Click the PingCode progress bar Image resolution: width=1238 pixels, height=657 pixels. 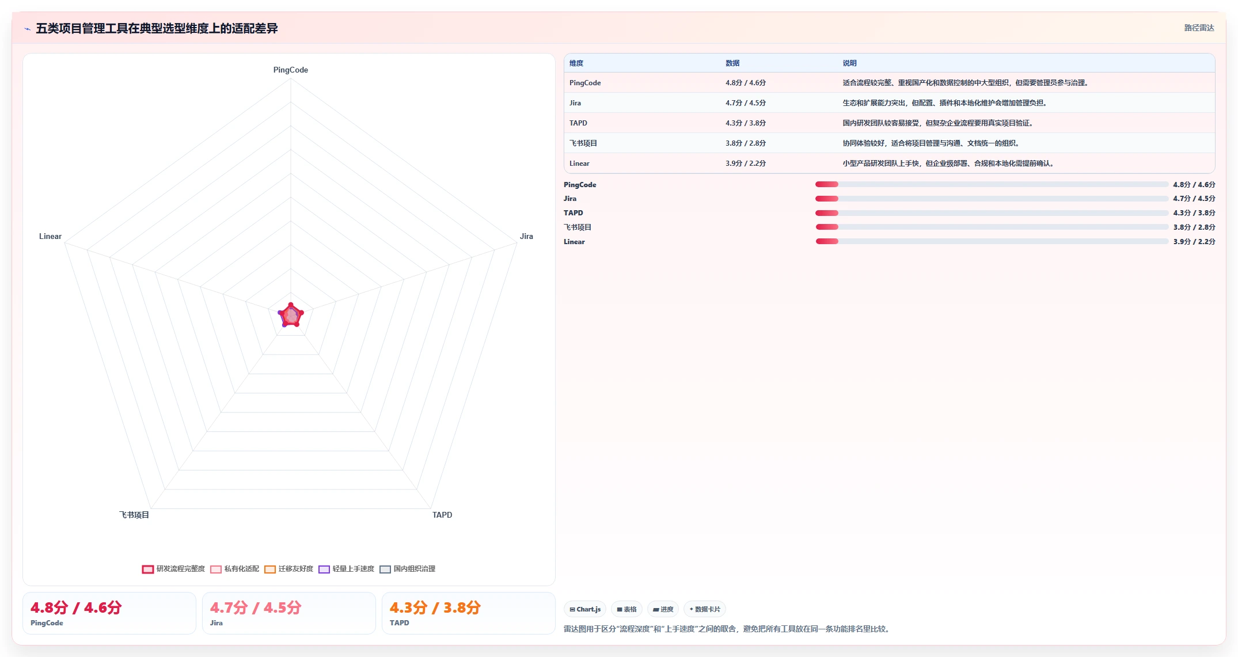[x=992, y=184]
